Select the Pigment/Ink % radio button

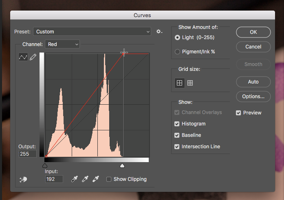177,52
